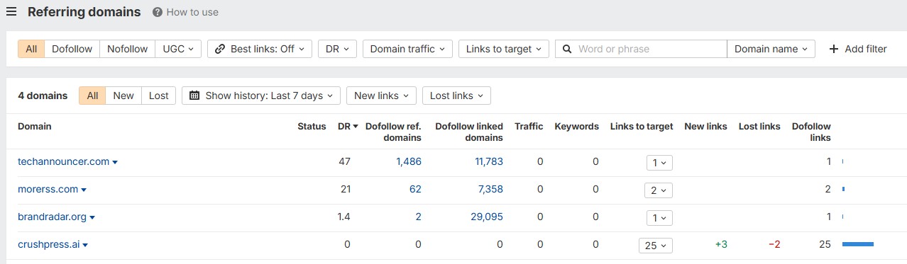The width and height of the screenshot is (907, 264).
Task: Open the DR filter dropdown
Action: tap(337, 49)
